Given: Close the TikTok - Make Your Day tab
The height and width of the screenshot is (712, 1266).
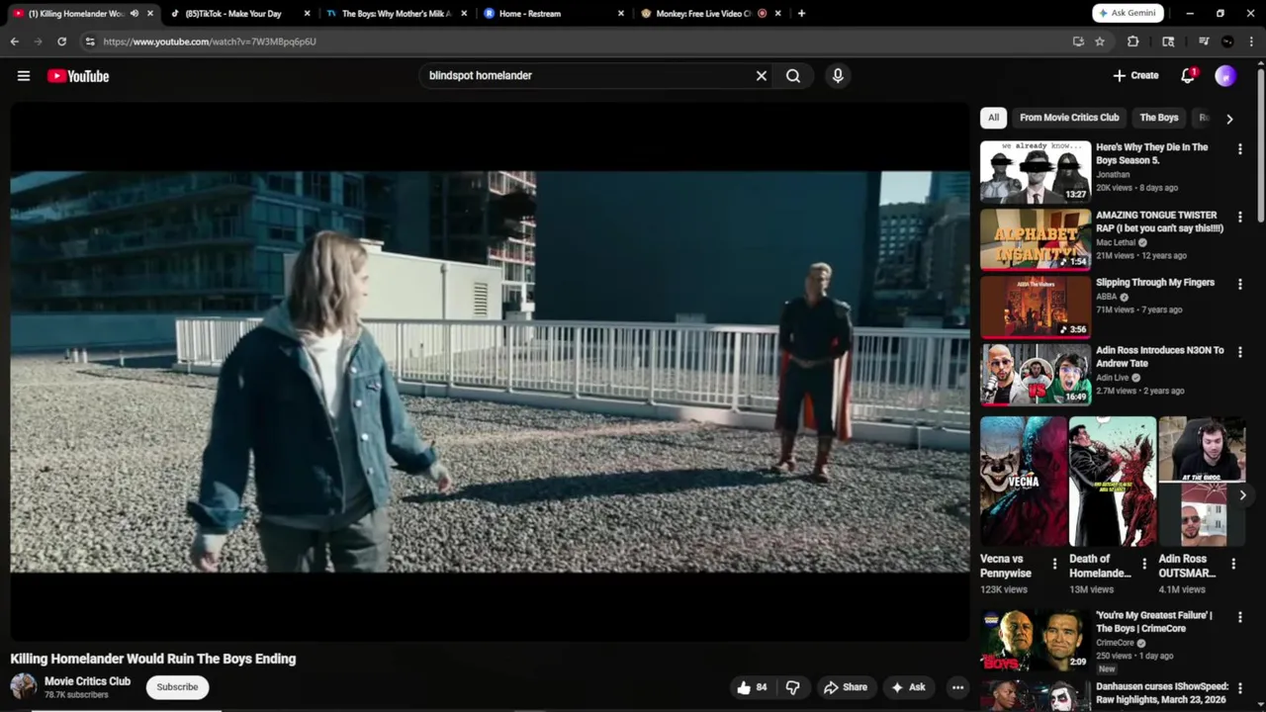Looking at the screenshot, I should [307, 14].
